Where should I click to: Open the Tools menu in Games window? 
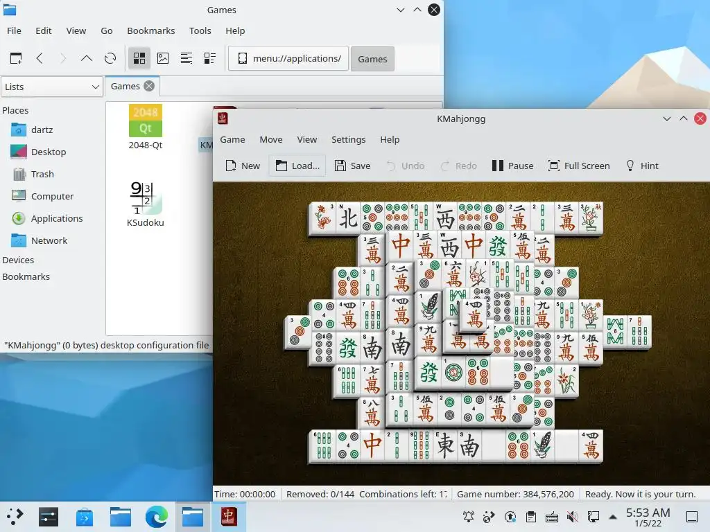tap(200, 30)
